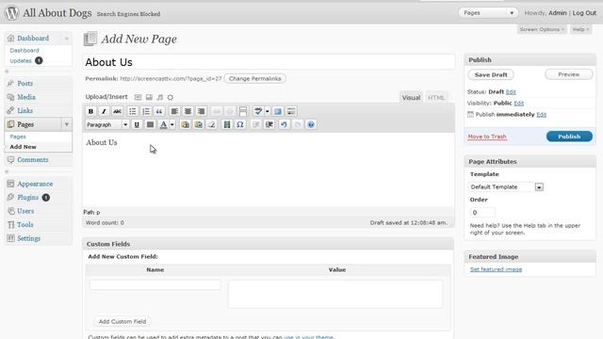This screenshot has height=339, width=603.
Task: Insert an ordered numbered list
Action: 146,111
